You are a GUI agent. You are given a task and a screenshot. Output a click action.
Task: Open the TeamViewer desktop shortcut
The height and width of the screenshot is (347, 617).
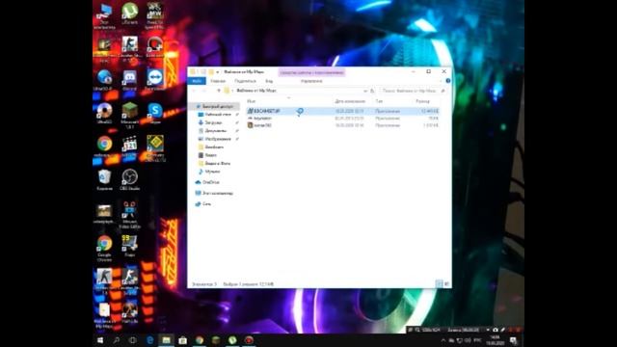pyautogui.click(x=155, y=80)
